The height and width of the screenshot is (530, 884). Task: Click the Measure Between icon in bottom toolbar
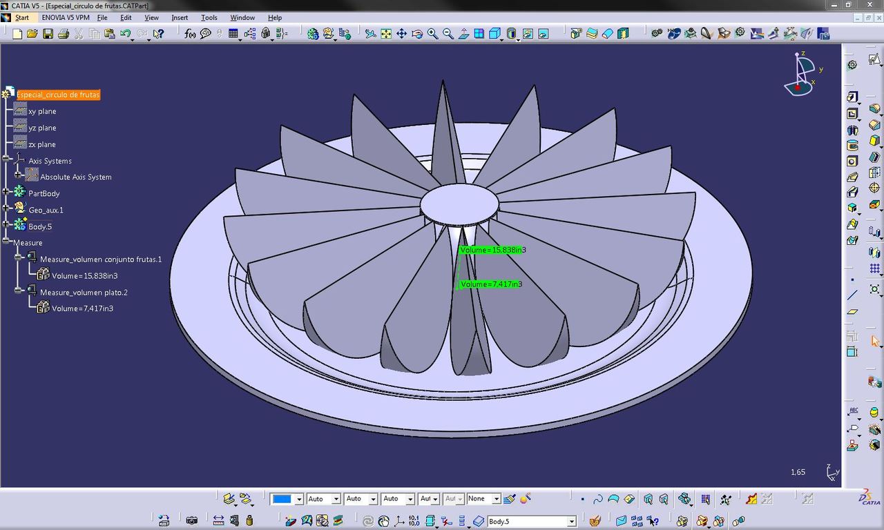[x=218, y=520]
